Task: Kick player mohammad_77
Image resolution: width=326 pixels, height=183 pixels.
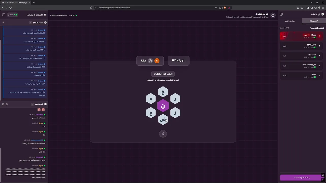Action: point(284,66)
